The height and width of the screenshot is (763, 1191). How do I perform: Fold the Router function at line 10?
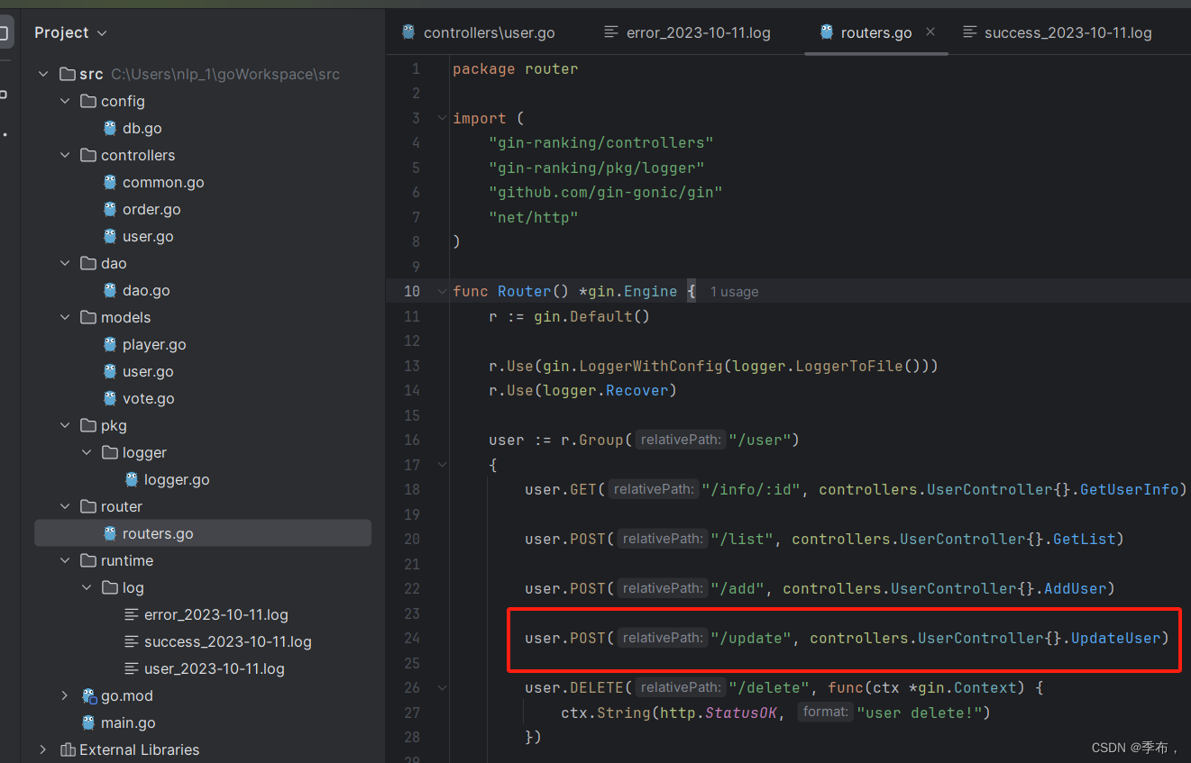click(x=441, y=291)
